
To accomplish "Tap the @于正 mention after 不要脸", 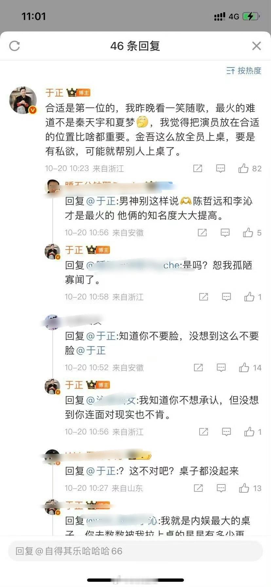I will pyautogui.click(x=91, y=350).
